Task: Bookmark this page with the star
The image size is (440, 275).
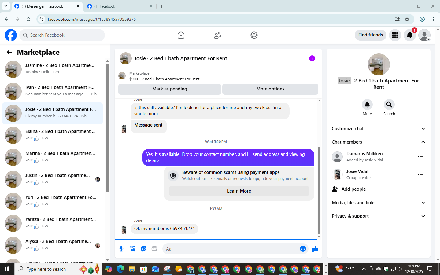Action: tap(407, 19)
